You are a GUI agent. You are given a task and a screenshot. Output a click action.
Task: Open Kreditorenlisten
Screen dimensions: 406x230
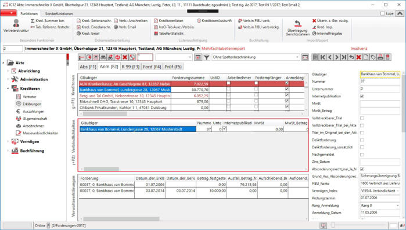168,21
